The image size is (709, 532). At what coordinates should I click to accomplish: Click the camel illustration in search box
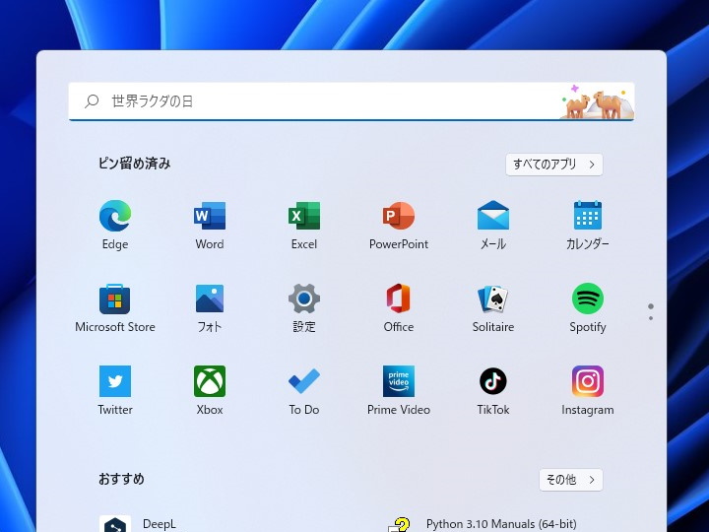point(597,101)
